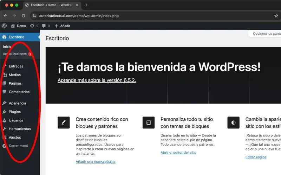Click the Comentarios speech bubble icon

pos(5,92)
